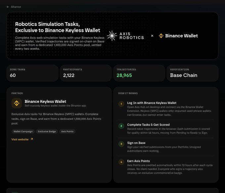
Task: Click the Robotics Simulation Tasks banner headline
Action: (58, 27)
